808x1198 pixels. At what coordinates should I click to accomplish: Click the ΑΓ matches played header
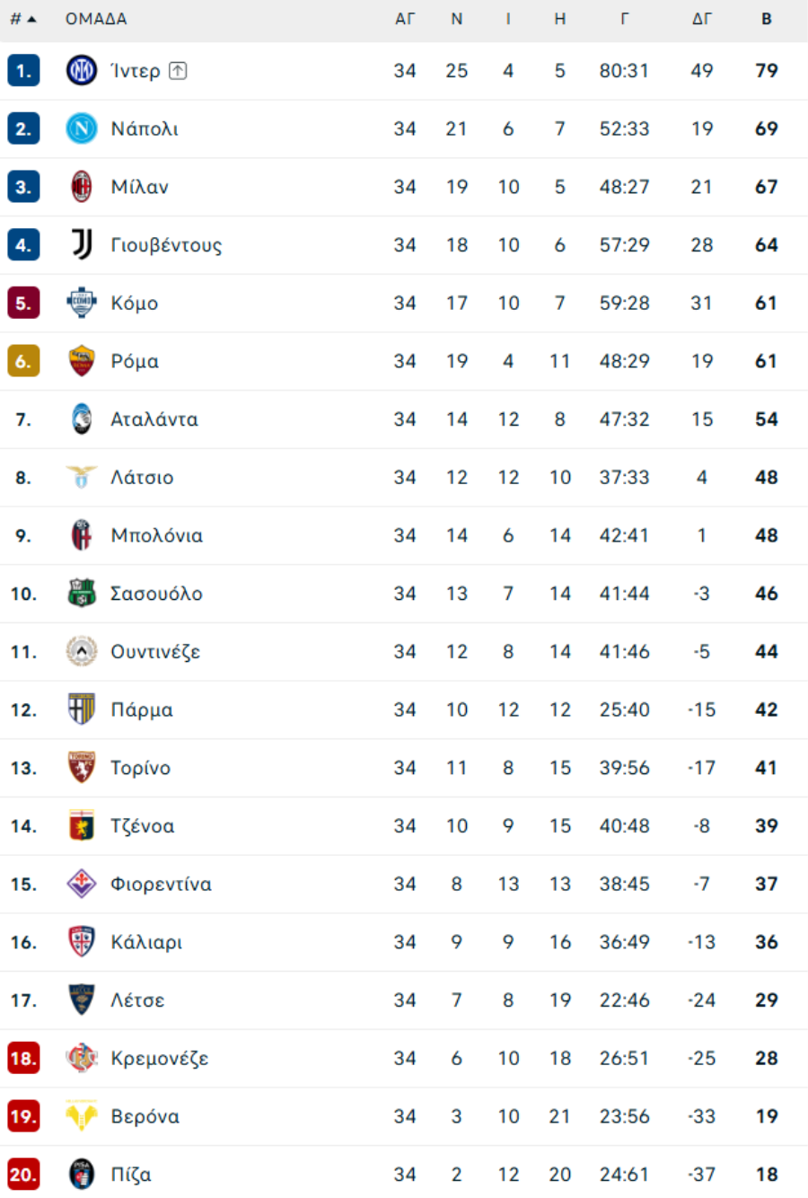[405, 19]
